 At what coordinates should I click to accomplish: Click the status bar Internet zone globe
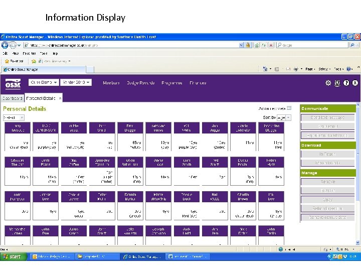coord(281,249)
